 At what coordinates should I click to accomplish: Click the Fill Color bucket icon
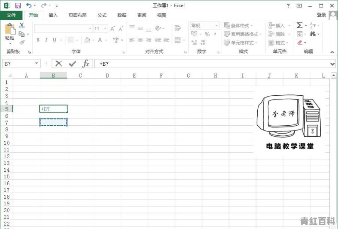coord(87,40)
